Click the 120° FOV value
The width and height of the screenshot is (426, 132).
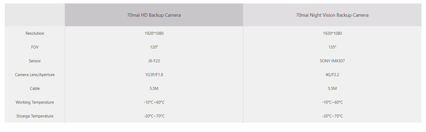154,47
